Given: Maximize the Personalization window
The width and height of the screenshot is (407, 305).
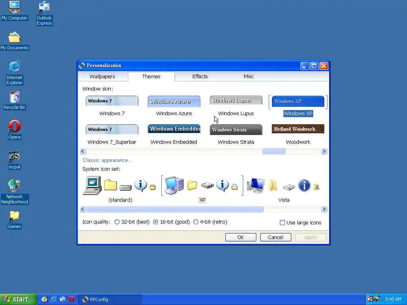Looking at the screenshot, I should pos(314,66).
